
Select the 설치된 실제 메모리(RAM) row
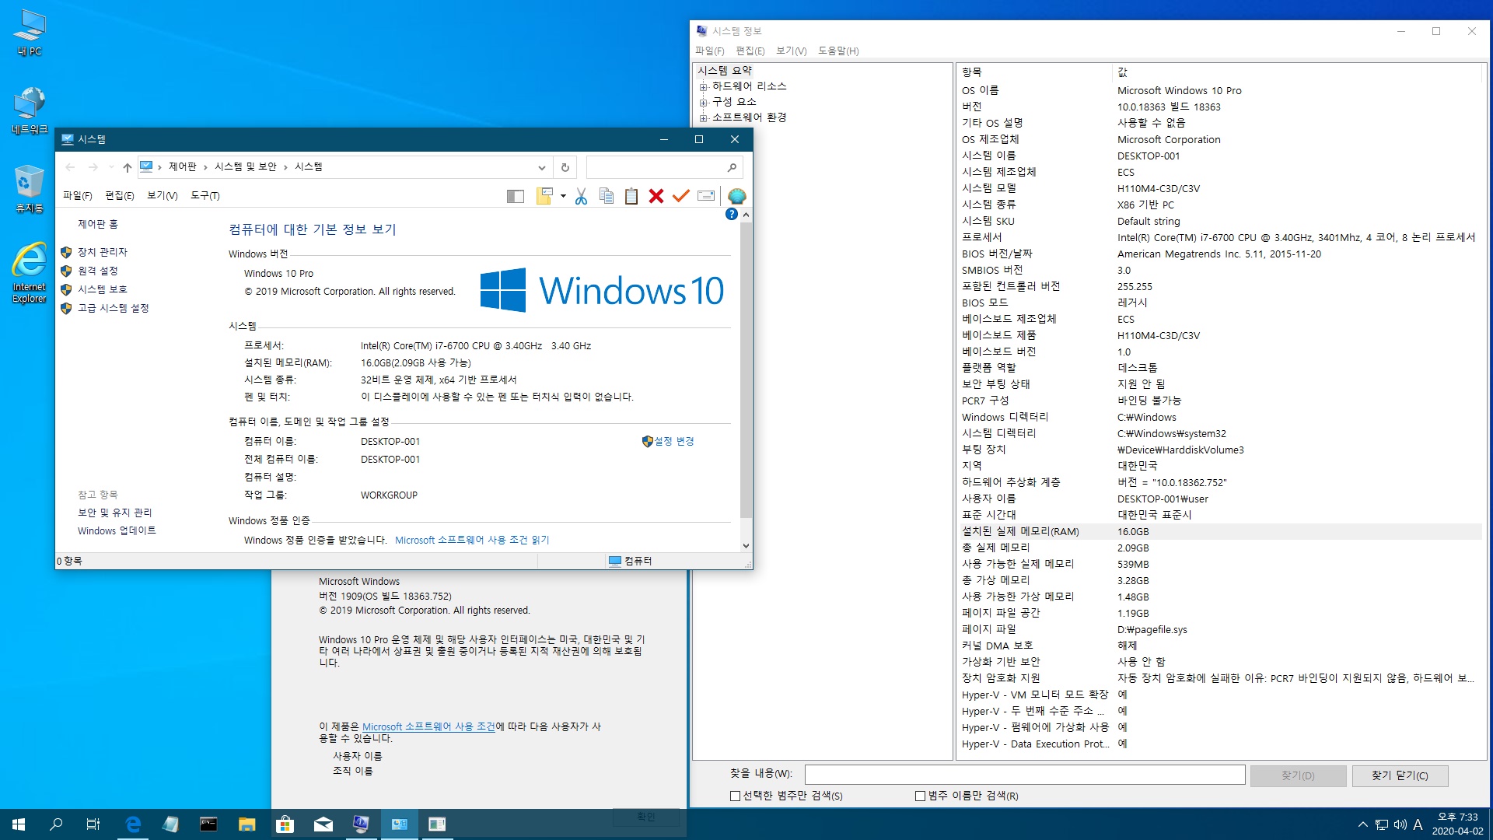tap(1220, 531)
